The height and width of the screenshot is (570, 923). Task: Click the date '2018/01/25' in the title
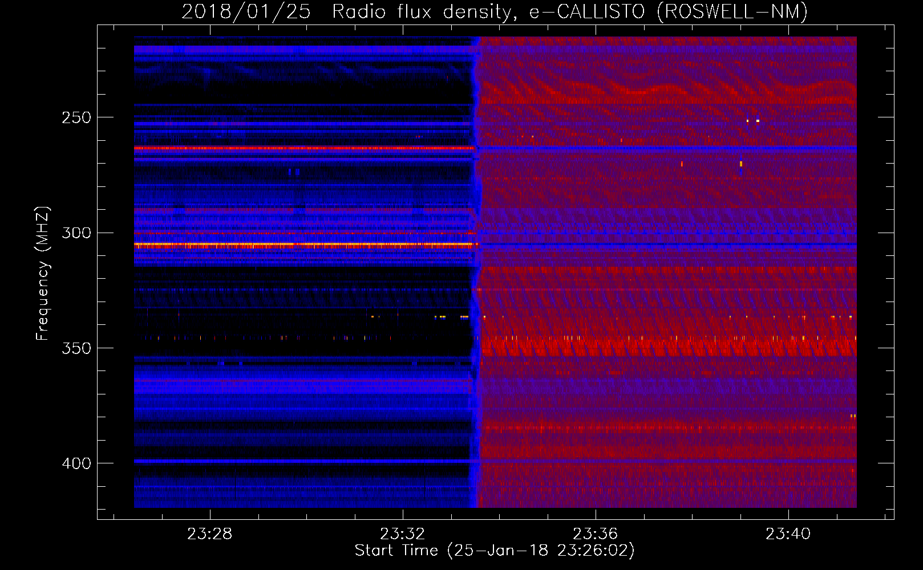point(246,12)
